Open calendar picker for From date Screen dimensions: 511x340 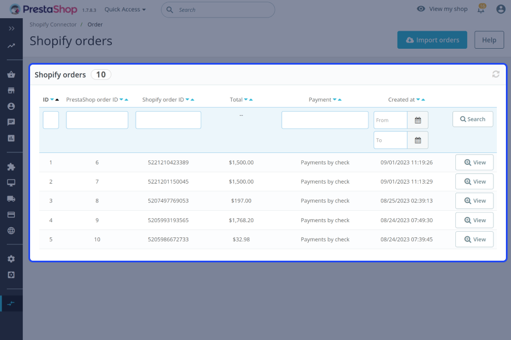pos(418,120)
